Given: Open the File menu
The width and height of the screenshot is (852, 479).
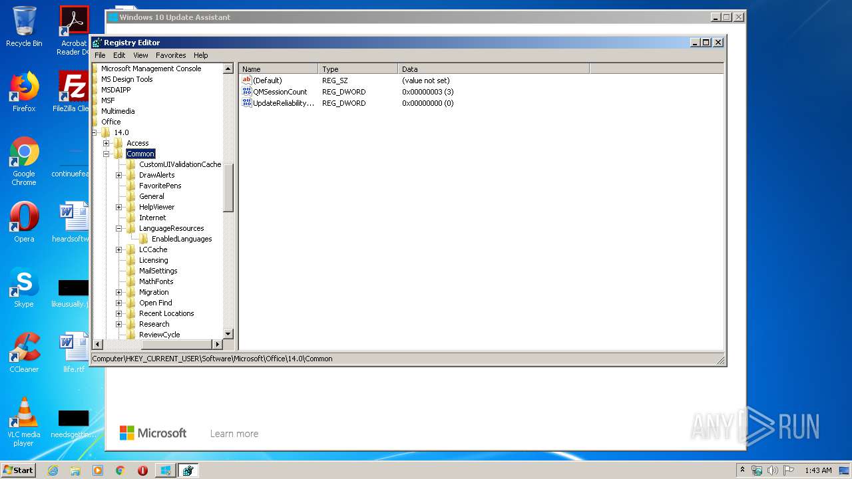Looking at the screenshot, I should point(100,55).
